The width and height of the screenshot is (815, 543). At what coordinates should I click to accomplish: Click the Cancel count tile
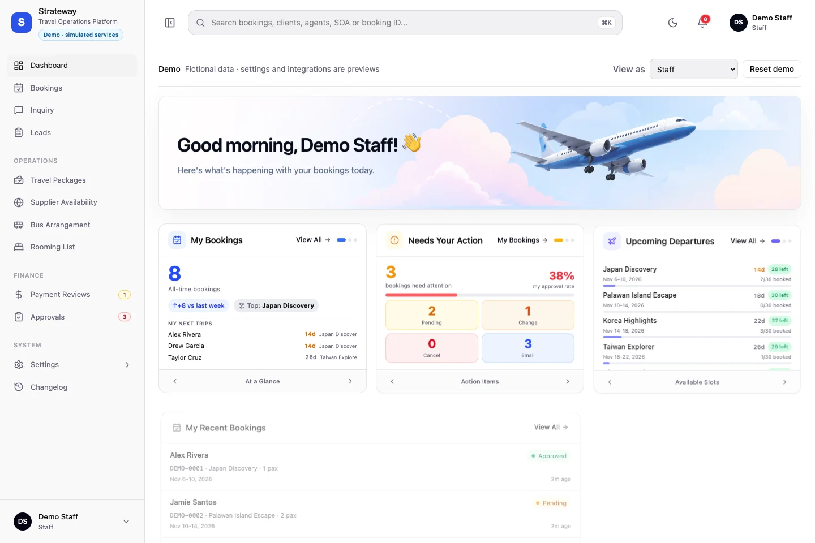point(432,348)
